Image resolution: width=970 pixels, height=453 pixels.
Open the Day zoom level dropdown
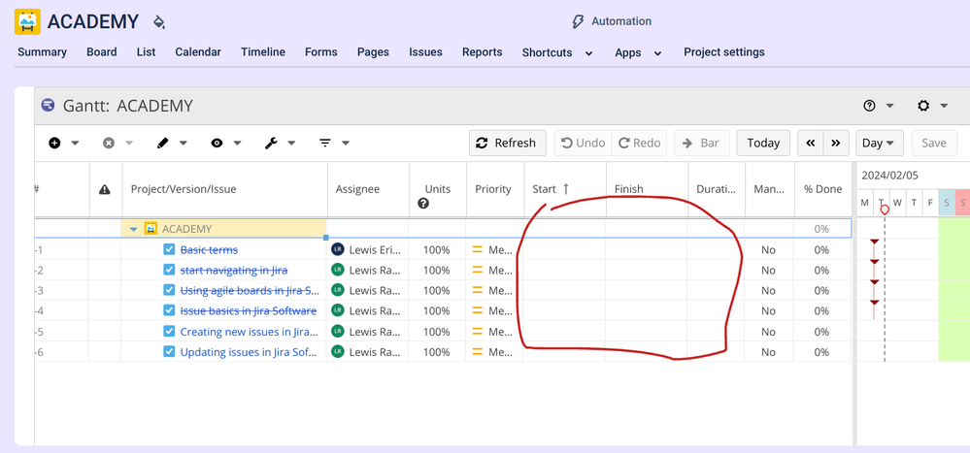point(879,143)
